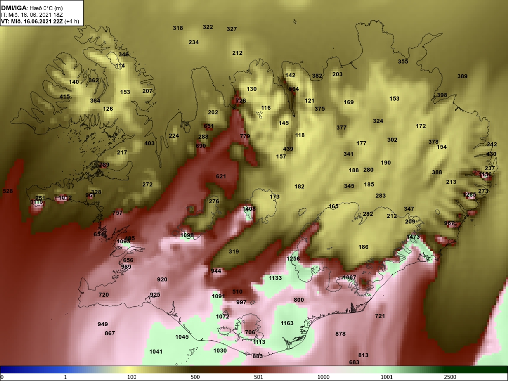
Task: Click the legend label '500'
Action: [x=195, y=377]
